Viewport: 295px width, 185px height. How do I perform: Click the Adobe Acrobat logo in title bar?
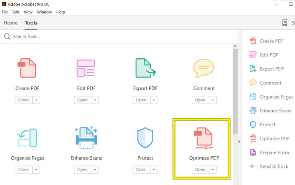4,4
